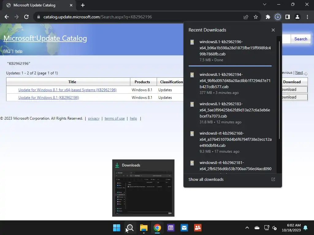314x235 pixels.
Task: Open the Chrome extensions puzzle icon
Action: point(268,17)
